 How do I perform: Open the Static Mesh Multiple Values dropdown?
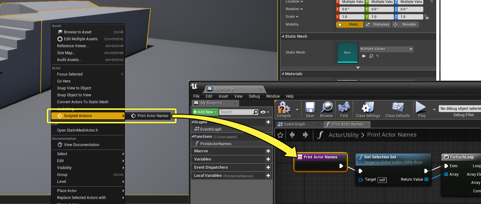386,49
